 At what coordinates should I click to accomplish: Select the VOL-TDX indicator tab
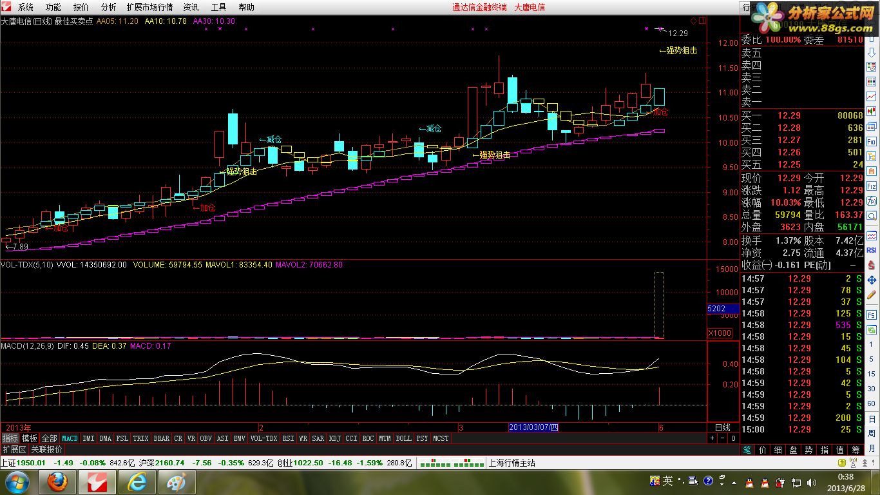coord(263,438)
